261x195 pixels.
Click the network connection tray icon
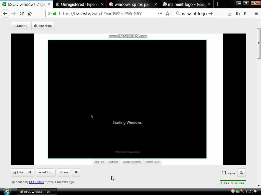238,191
